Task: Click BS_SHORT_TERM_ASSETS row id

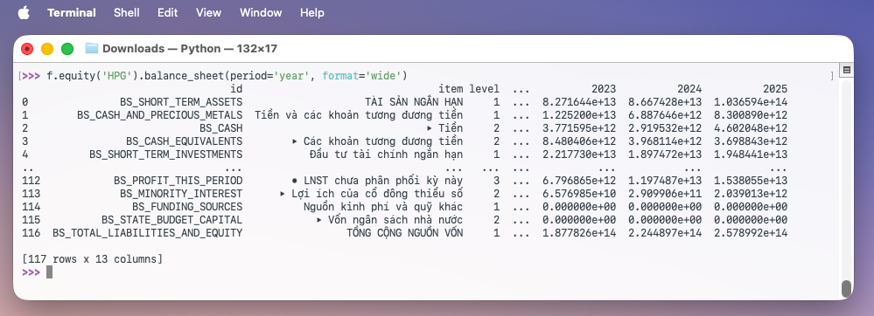Action: (x=181, y=102)
